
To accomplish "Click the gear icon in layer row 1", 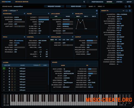I will tap(9, 68).
